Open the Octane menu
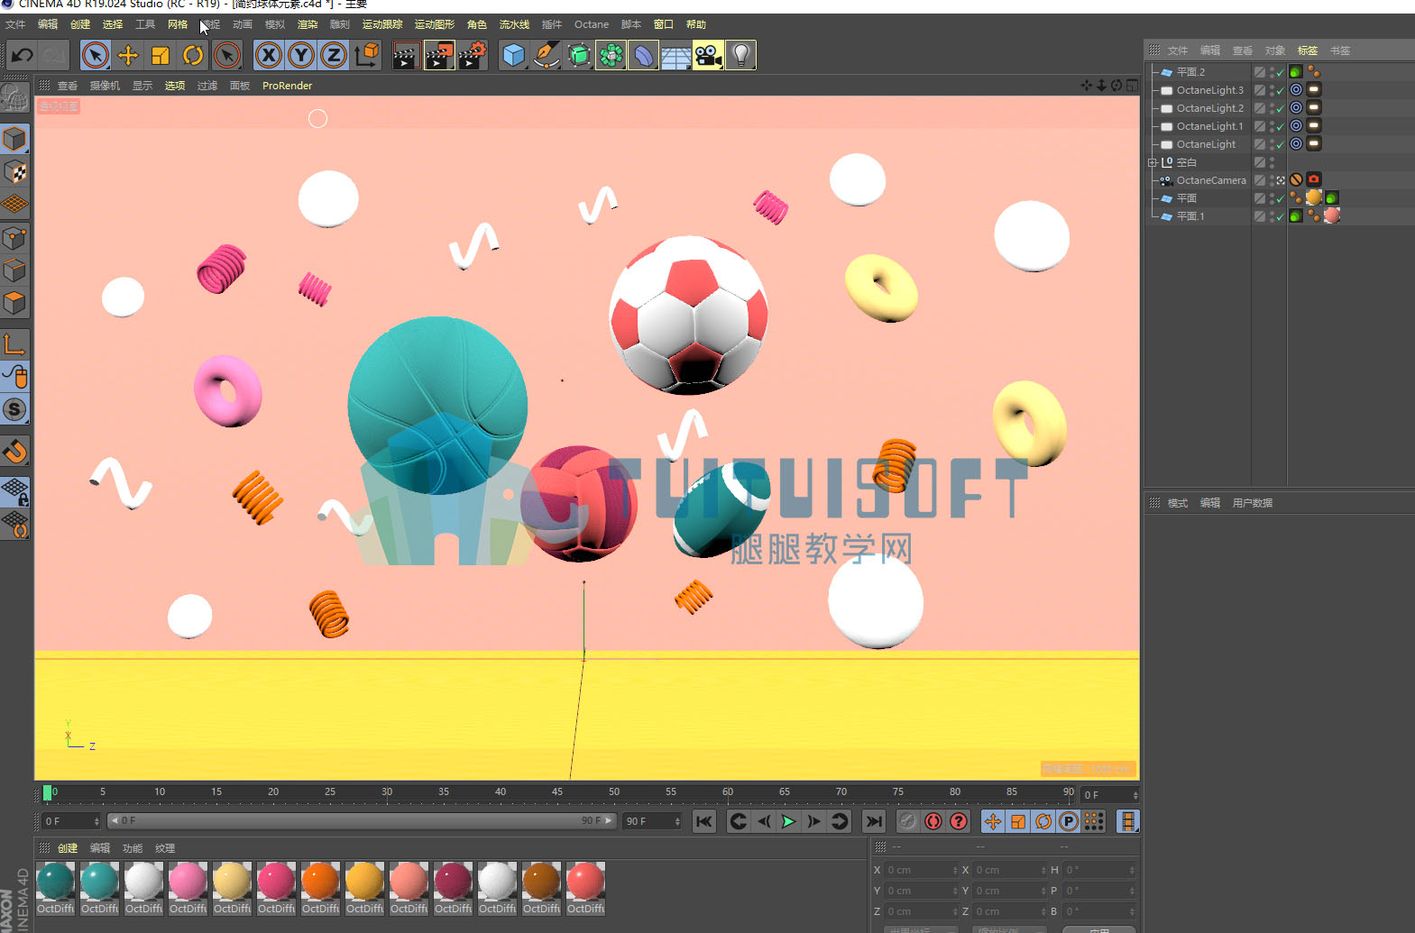The height and width of the screenshot is (933, 1415). click(592, 24)
